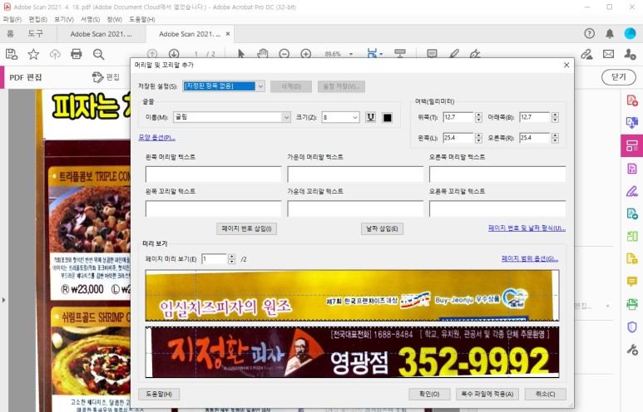Viewport: 643px width, 412px height.
Task: Open Create PDF tool in right sidebar
Action: 632,101
